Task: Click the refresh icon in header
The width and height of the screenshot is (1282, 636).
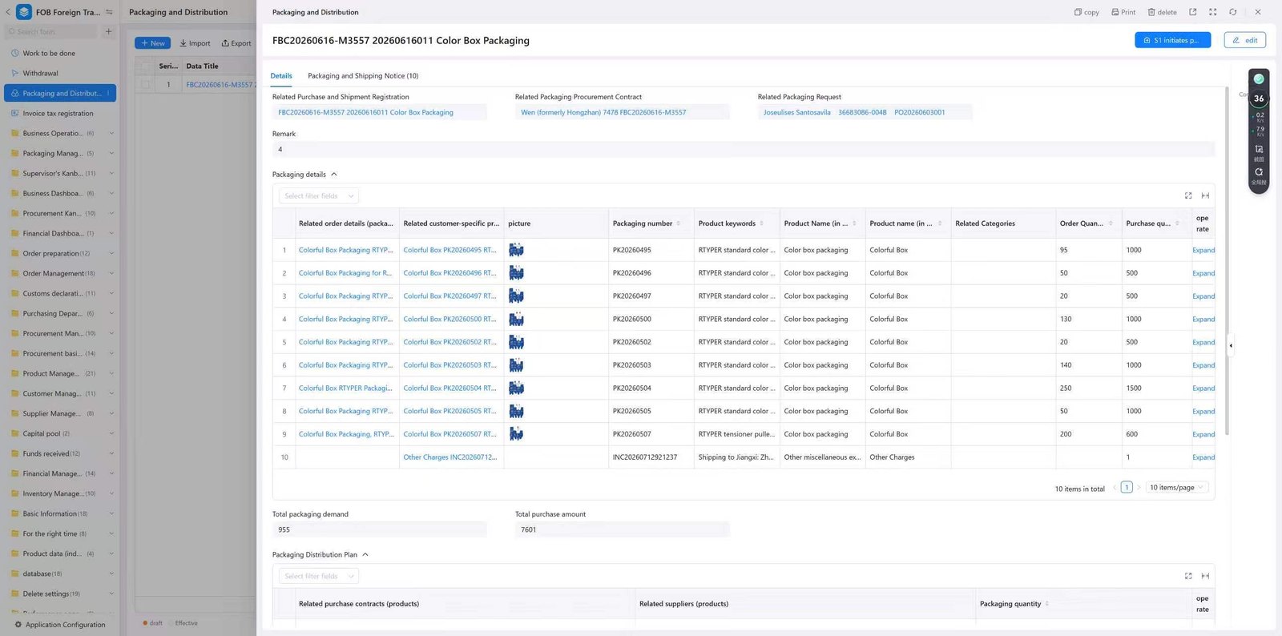Action: pyautogui.click(x=1233, y=12)
